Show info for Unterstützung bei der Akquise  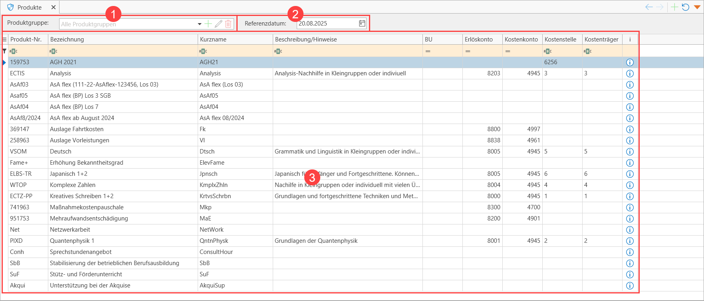(x=630, y=285)
